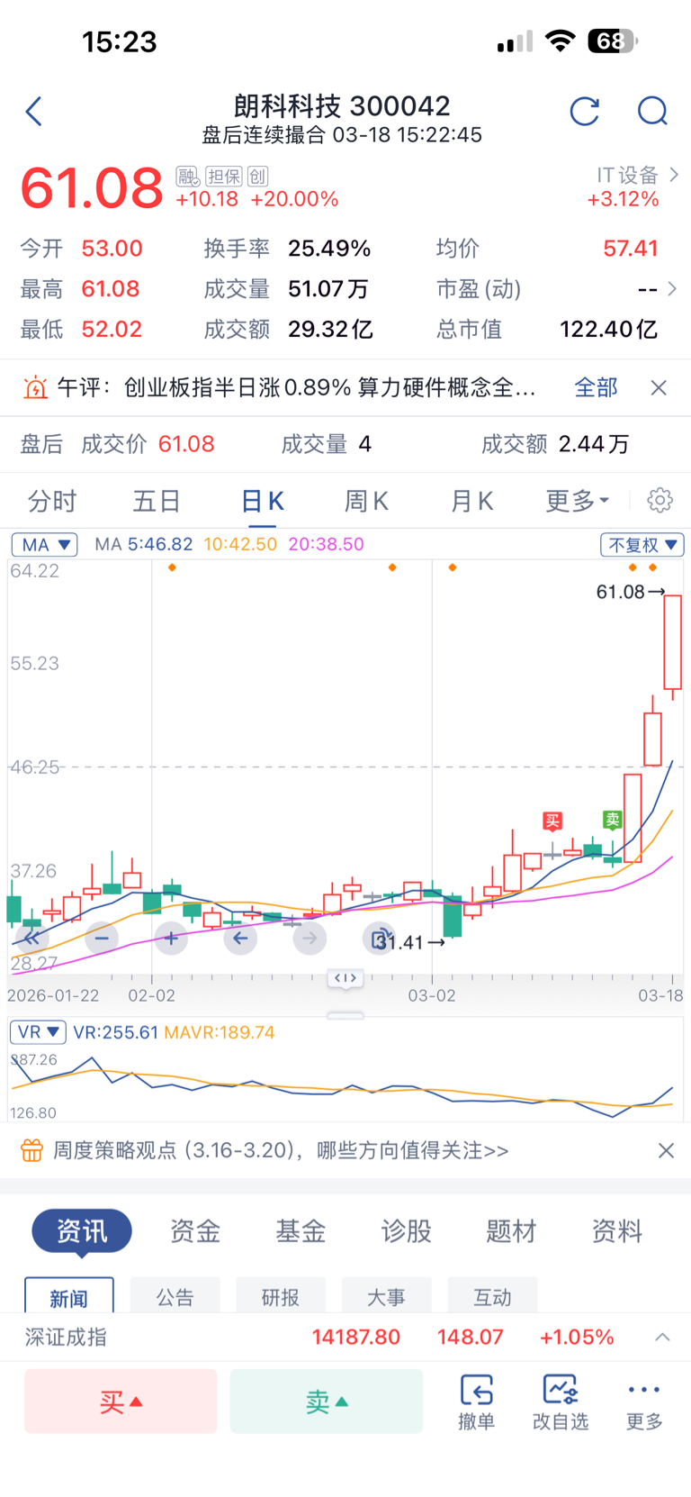This screenshot has width=691, height=1497.
Task: Zoom out chart with minus button
Action: point(102,939)
